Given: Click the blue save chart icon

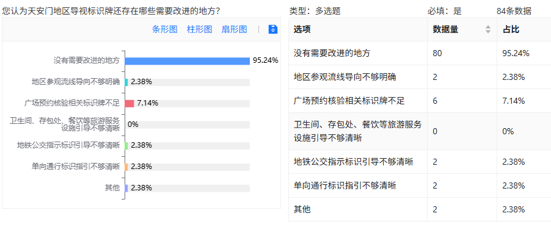Looking at the screenshot, I should pos(273,29).
